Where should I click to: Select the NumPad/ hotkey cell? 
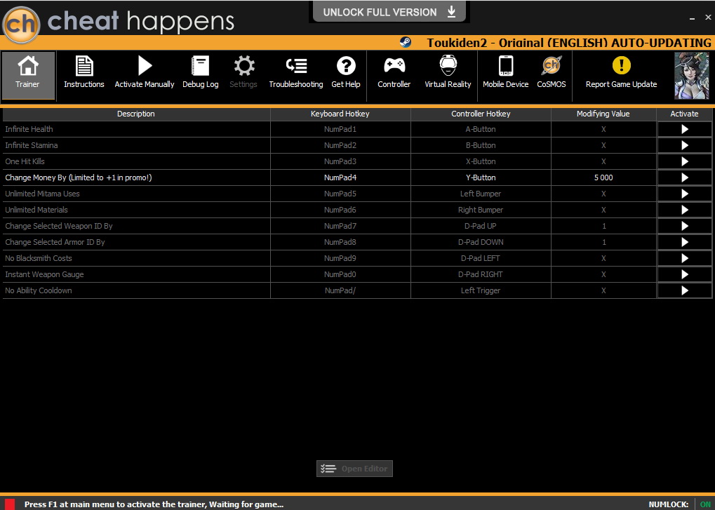340,291
